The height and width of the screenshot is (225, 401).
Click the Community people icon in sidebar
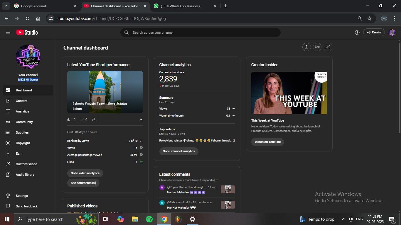tap(8, 122)
